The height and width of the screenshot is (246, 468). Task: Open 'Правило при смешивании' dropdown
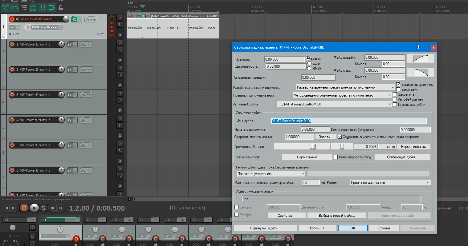tap(342, 95)
